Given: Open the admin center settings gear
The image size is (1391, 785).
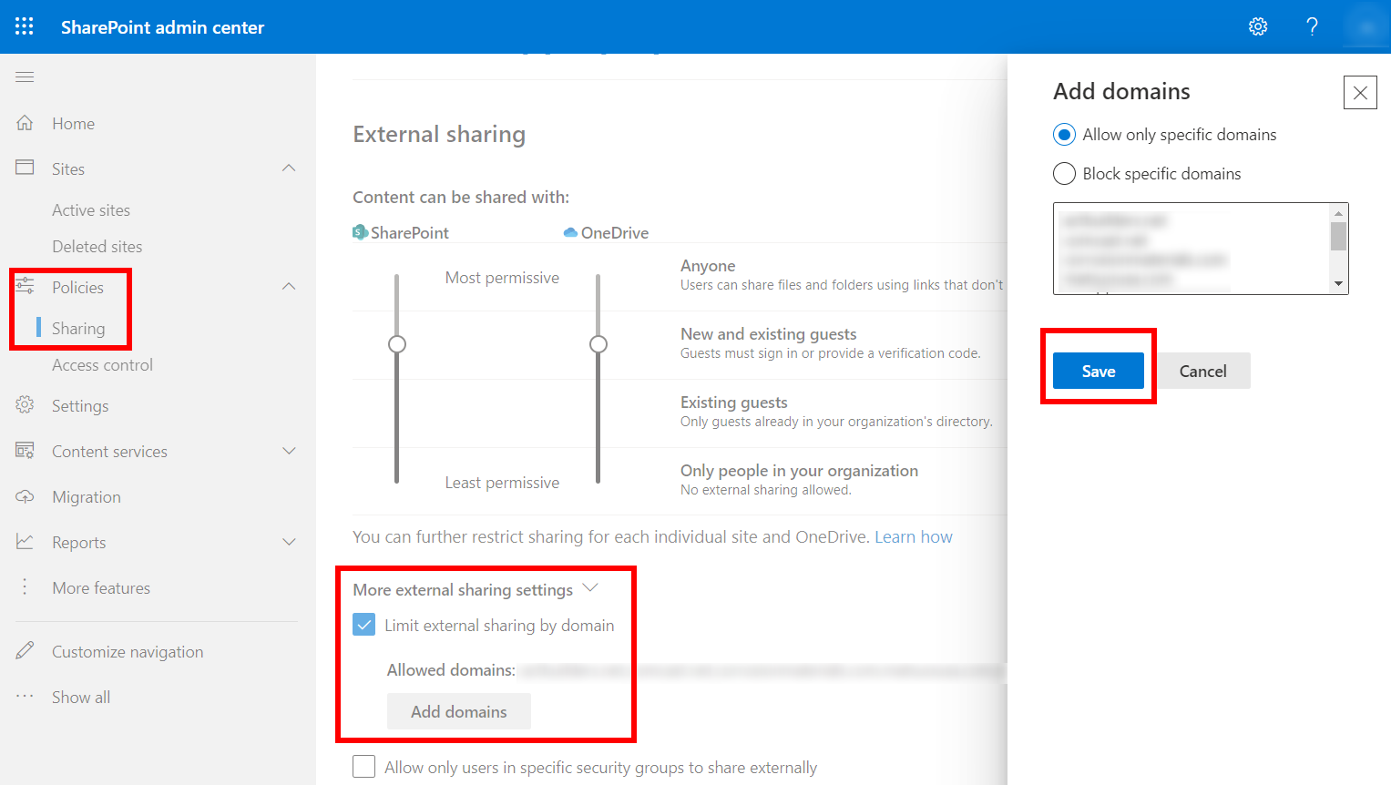Looking at the screenshot, I should tap(1258, 26).
